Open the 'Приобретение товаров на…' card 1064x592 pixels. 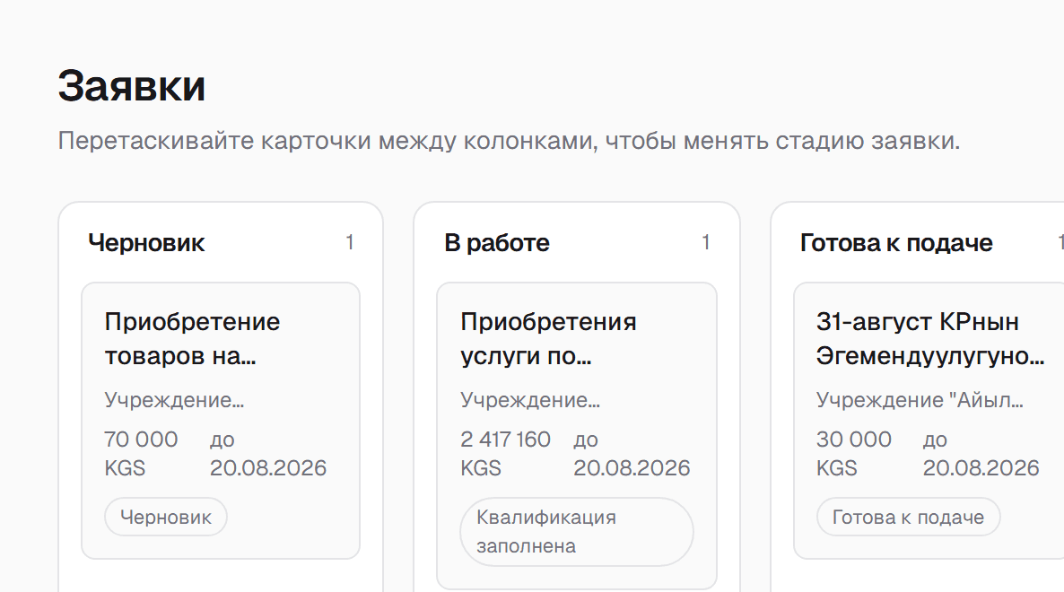pos(221,421)
